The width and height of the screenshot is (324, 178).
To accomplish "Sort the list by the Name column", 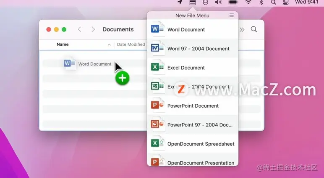I will 63,44.
